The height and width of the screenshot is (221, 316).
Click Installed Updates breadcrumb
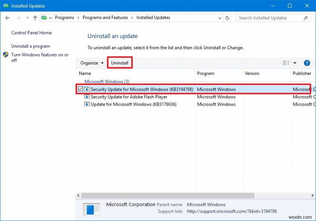[153, 17]
